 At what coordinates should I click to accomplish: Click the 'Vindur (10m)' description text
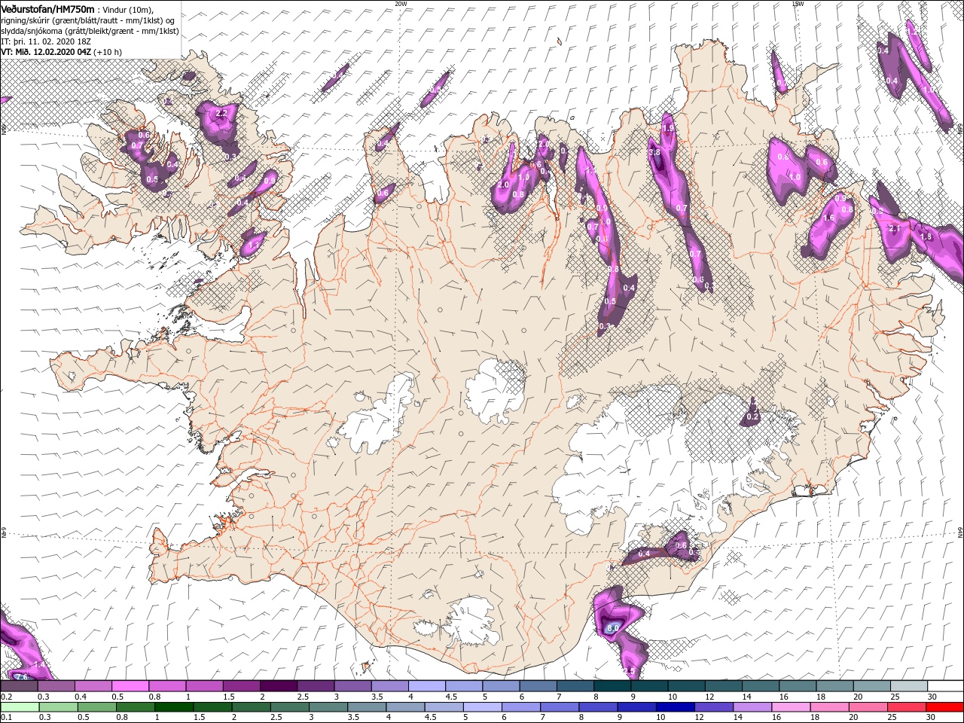129,10
